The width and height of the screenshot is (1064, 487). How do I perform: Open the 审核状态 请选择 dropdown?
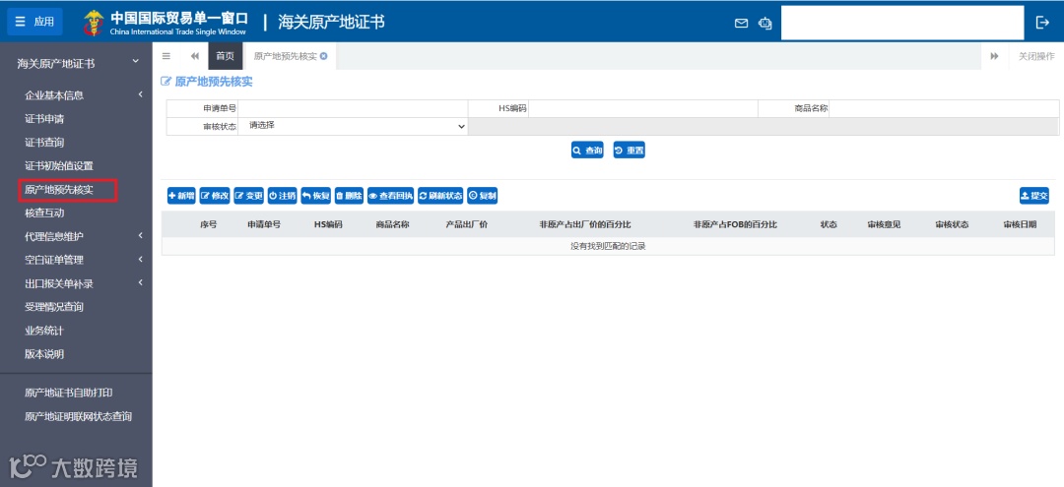353,126
